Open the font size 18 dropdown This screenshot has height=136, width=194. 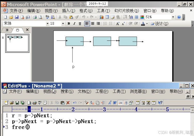[63, 23]
